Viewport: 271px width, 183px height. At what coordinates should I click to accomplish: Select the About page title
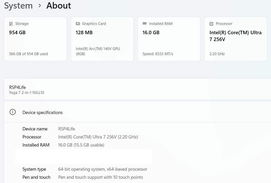(58, 6)
